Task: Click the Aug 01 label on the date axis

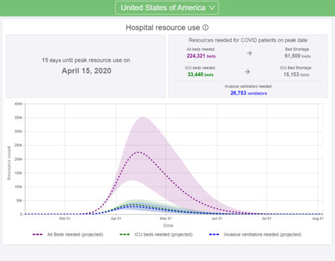Action: [x=318, y=218]
